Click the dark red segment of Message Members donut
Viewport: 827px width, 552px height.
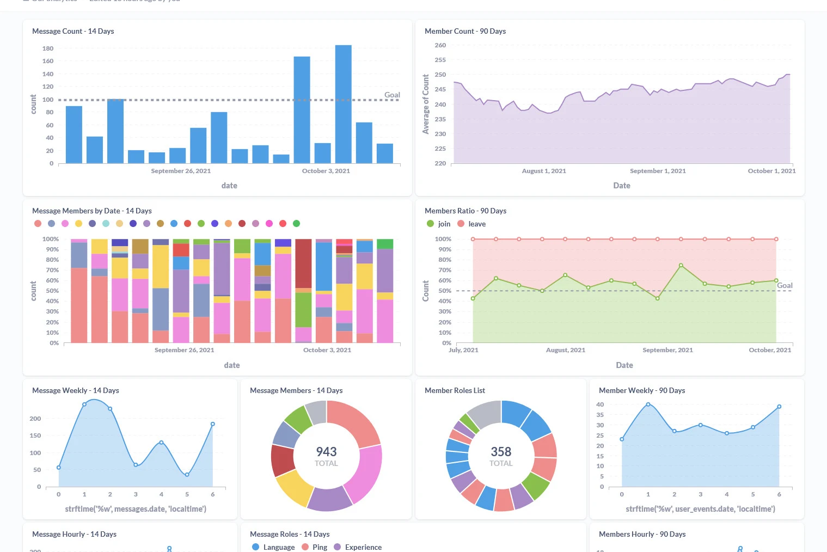pyautogui.click(x=283, y=460)
